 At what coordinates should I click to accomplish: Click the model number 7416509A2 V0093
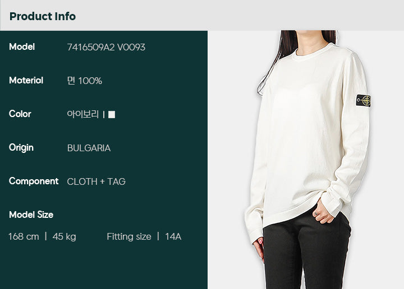point(106,47)
